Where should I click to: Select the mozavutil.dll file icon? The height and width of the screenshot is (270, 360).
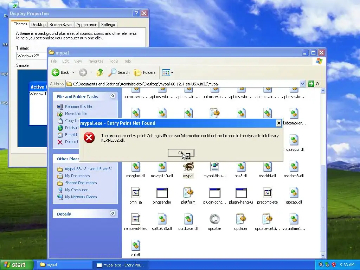click(294, 140)
